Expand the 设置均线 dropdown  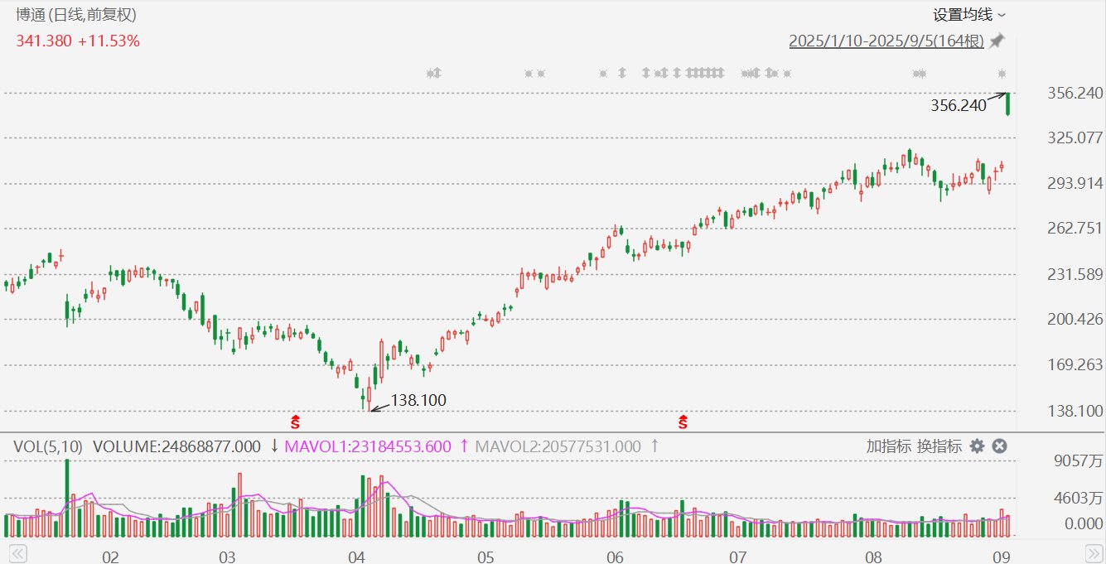[969, 15]
